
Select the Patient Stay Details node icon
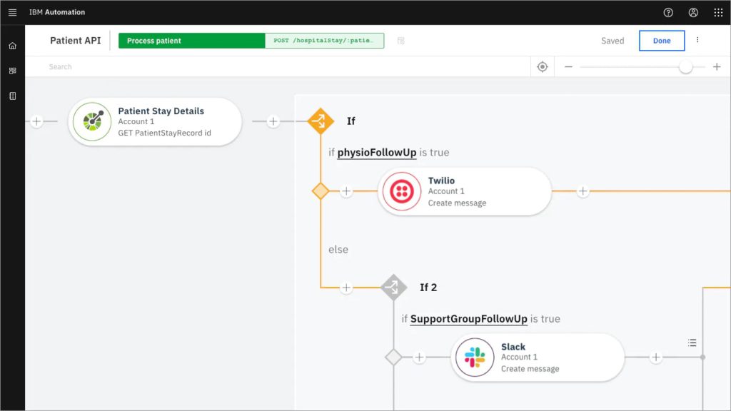click(x=92, y=121)
